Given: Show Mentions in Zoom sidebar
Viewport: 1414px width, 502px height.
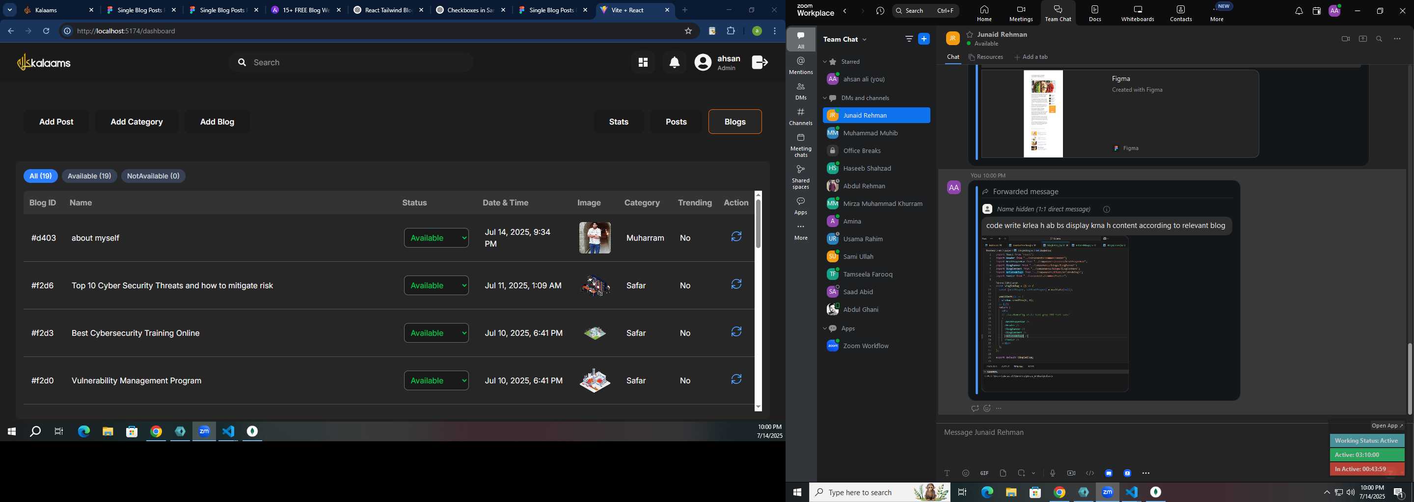Looking at the screenshot, I should pos(801,66).
